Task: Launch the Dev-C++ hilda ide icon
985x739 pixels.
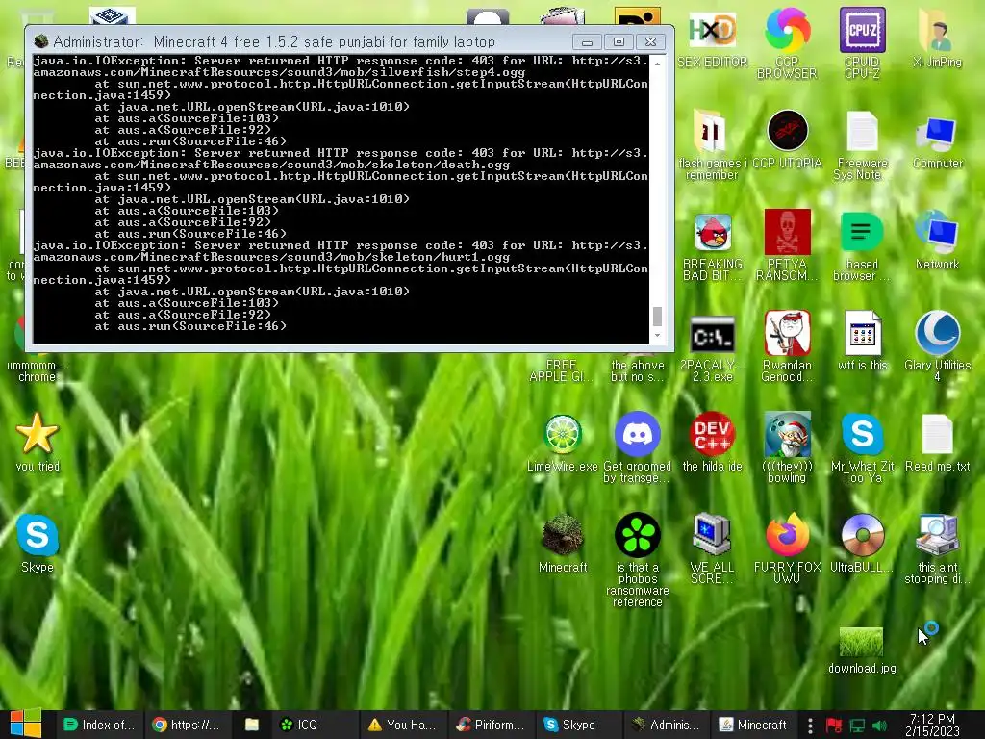Action: (712, 434)
